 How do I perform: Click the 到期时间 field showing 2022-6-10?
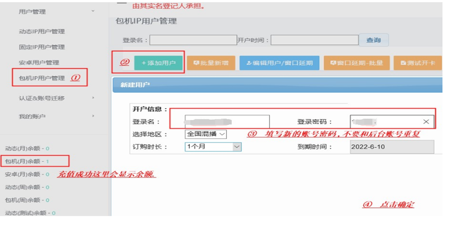coord(391,147)
